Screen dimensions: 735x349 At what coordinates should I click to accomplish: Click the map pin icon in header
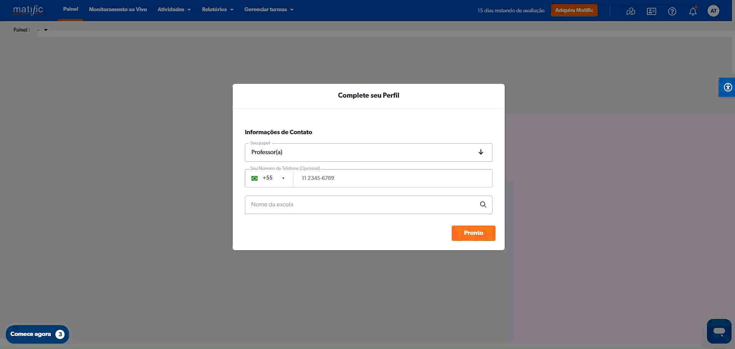click(x=630, y=11)
